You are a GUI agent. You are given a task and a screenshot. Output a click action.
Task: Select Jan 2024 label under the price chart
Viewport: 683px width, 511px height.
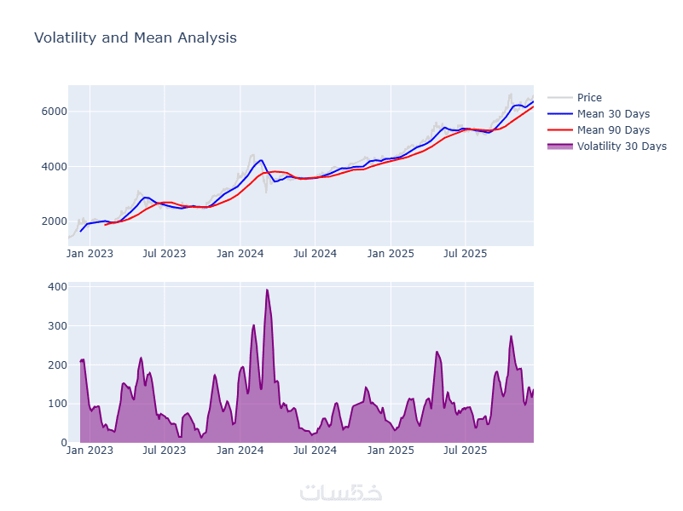(x=240, y=253)
